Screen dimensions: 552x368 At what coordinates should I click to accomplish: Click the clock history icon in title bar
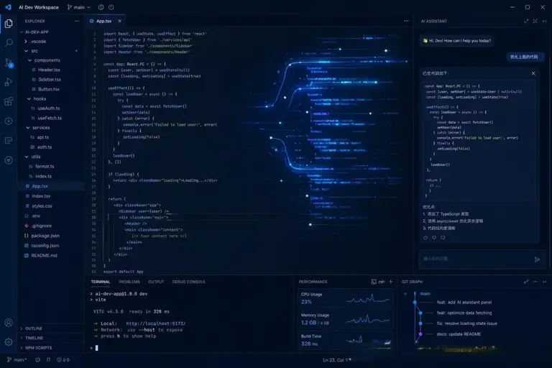tap(111, 7)
